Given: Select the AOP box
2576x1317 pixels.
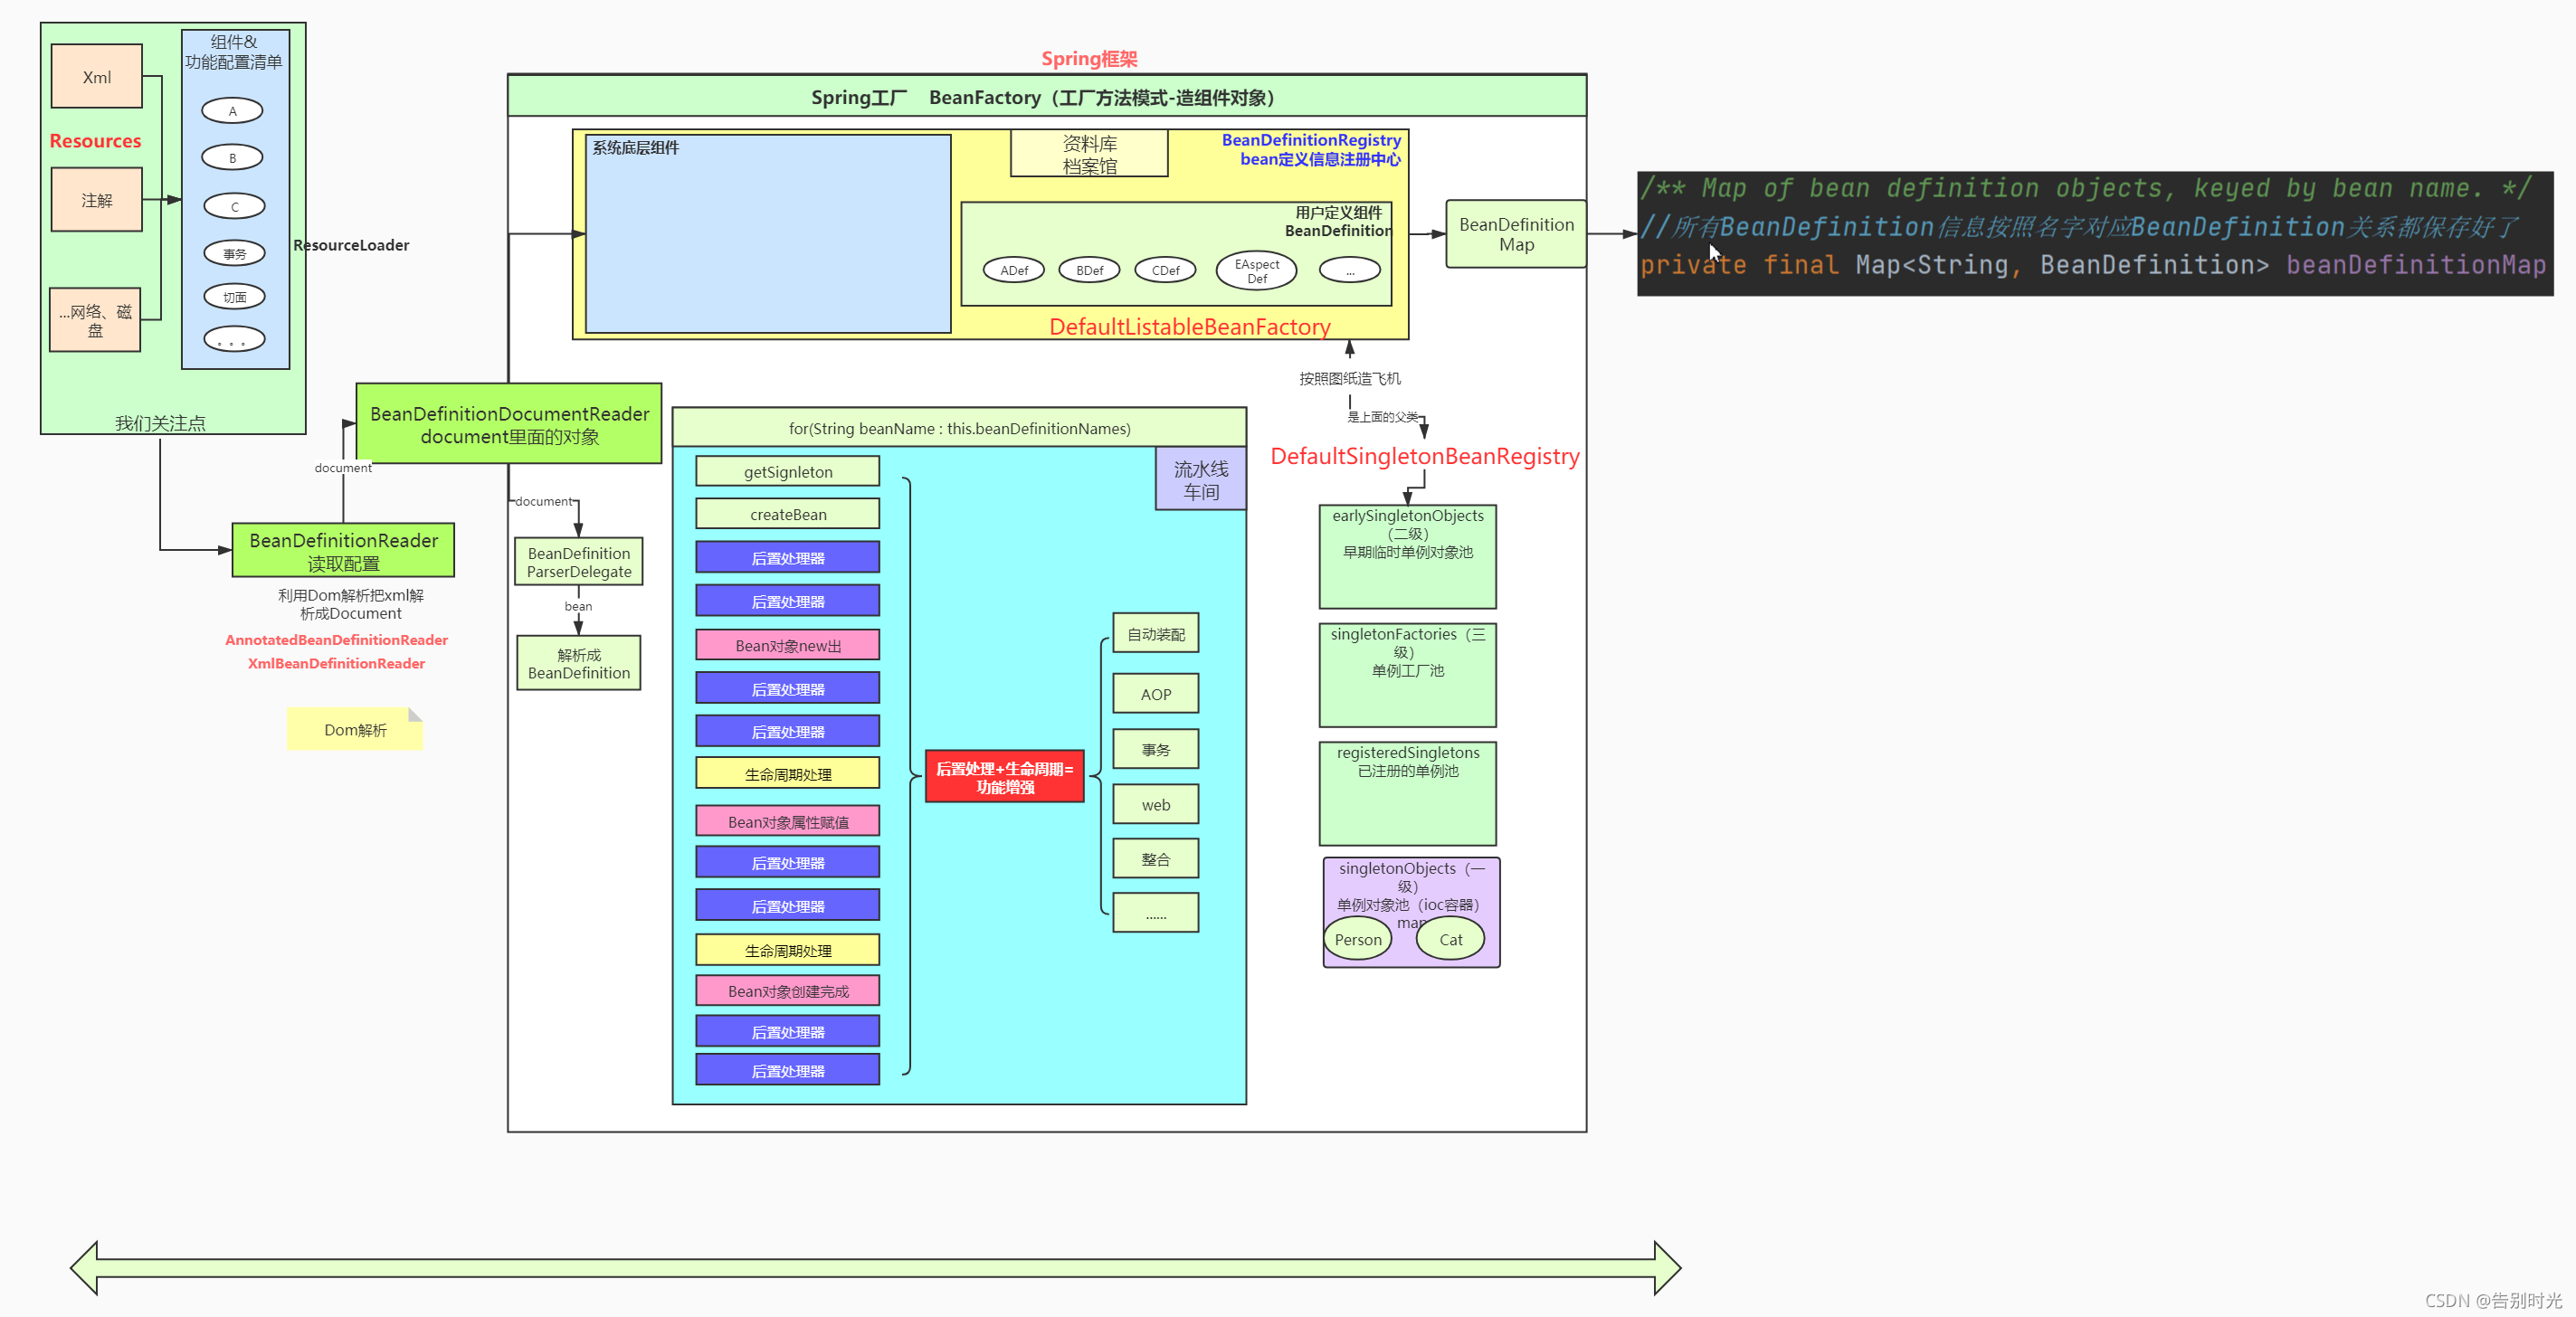Looking at the screenshot, I should coord(1156,694).
